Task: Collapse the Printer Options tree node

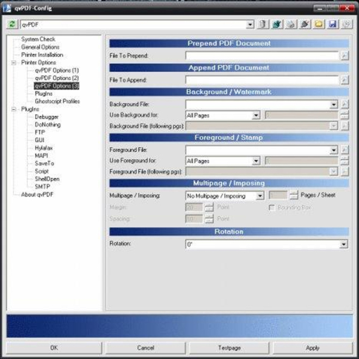Action: (x=14, y=62)
